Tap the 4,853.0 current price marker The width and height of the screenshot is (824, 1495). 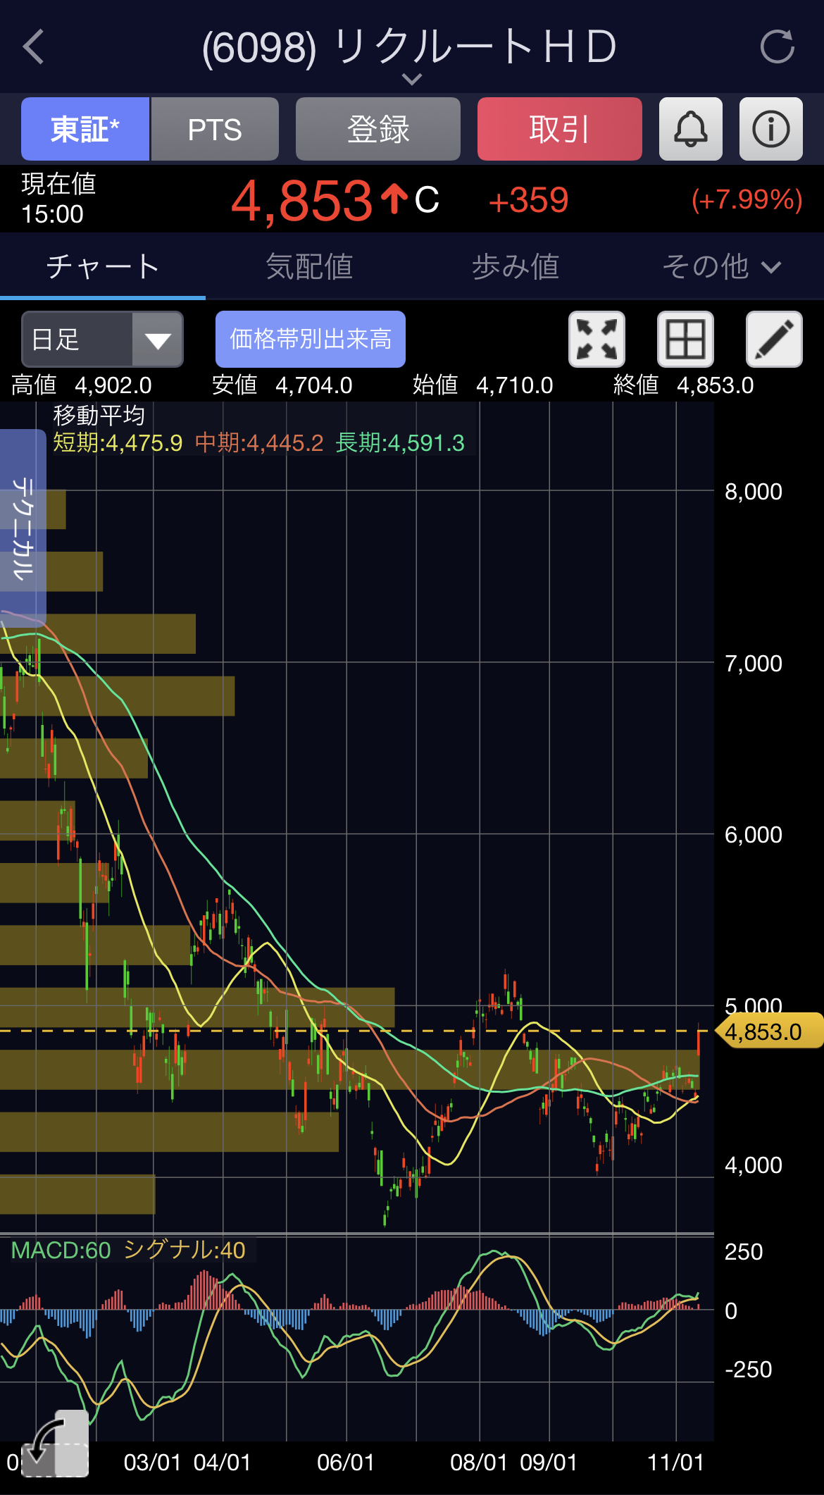[x=769, y=1031]
